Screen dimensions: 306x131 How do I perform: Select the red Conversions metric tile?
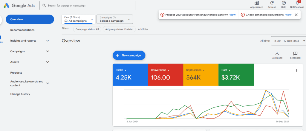[165, 74]
